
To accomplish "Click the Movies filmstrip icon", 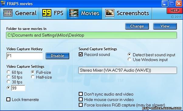I will click(x=74, y=13).
